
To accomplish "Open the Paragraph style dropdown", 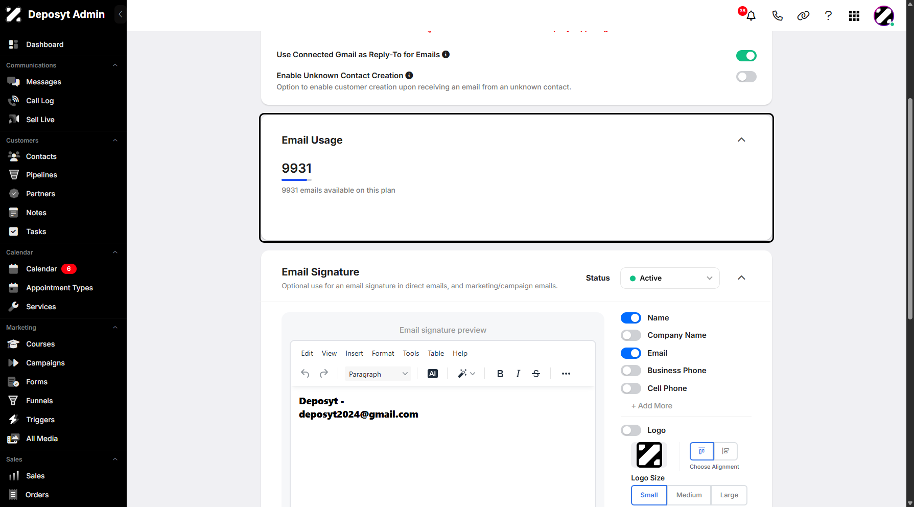I will click(x=378, y=374).
